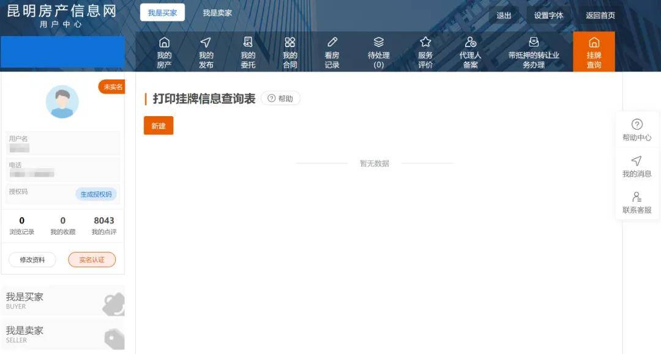Click the 帮助 question mark button
The image size is (661, 354).
point(280,98)
